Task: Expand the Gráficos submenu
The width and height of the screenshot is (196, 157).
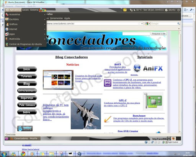Action: pyautogui.click(x=25, y=24)
